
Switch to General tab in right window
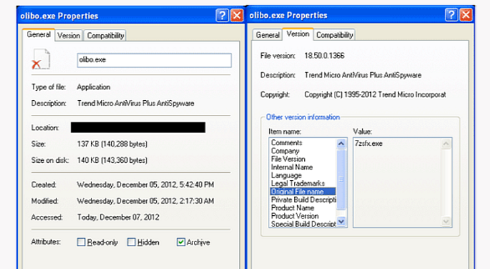[267, 35]
